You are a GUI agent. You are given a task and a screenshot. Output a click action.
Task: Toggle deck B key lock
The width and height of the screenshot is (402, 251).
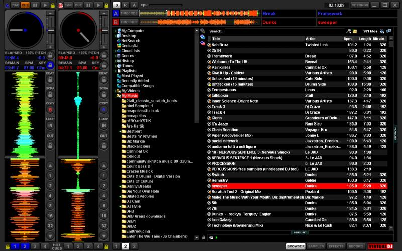click(x=104, y=65)
